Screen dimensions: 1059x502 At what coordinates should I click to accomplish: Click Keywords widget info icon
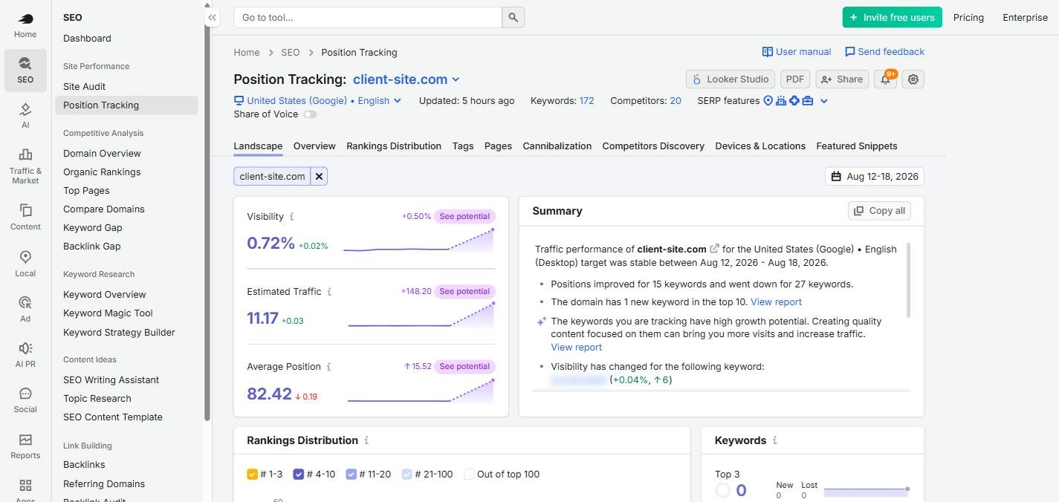coord(774,440)
